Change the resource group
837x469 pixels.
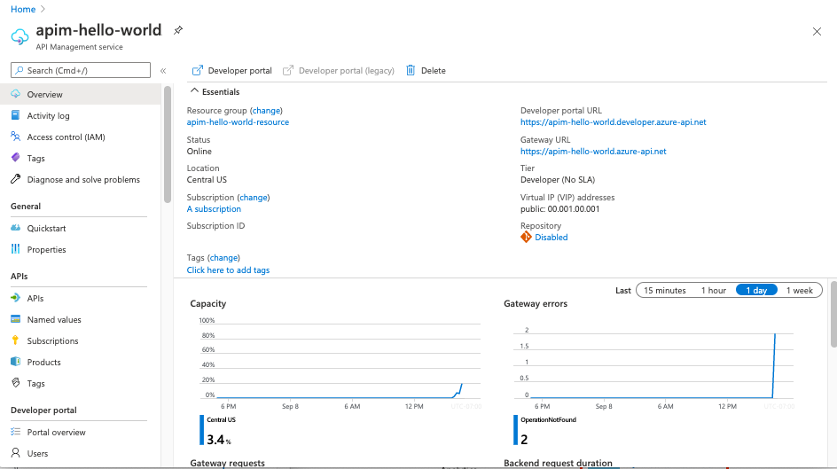(x=266, y=111)
